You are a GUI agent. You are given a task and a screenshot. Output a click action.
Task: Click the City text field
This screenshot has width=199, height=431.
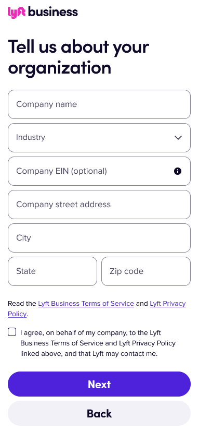(99, 238)
